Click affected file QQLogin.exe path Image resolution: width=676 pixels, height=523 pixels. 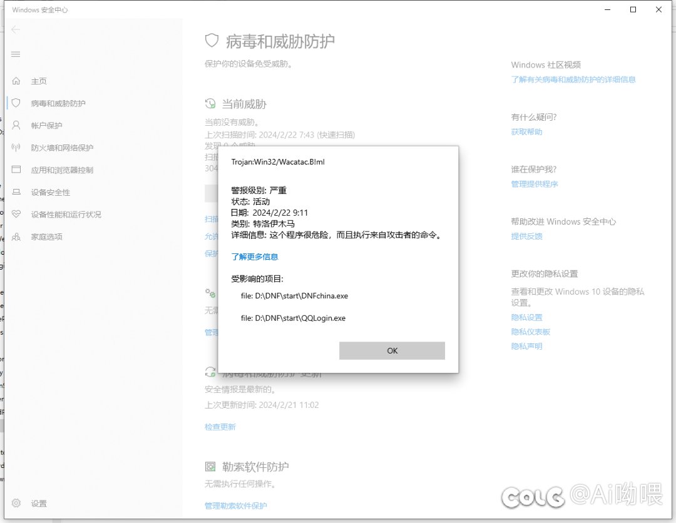click(x=293, y=318)
